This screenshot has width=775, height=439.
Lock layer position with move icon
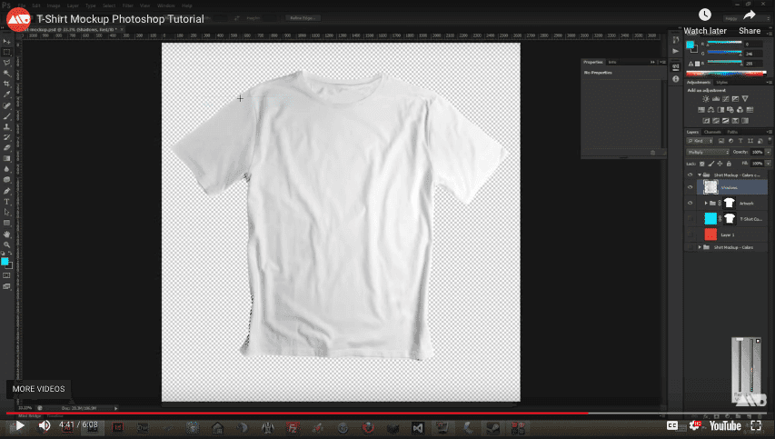(x=720, y=164)
